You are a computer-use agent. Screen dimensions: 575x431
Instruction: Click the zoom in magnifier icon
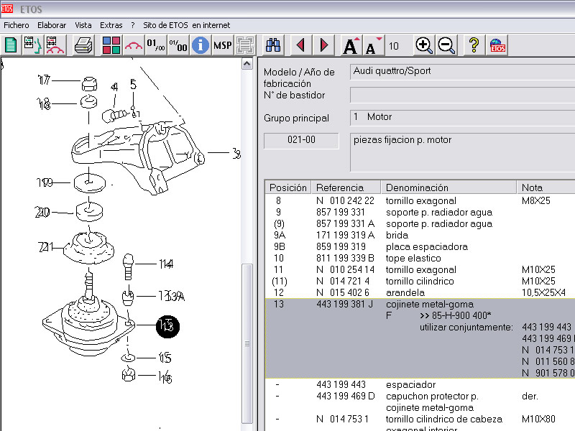click(x=424, y=45)
